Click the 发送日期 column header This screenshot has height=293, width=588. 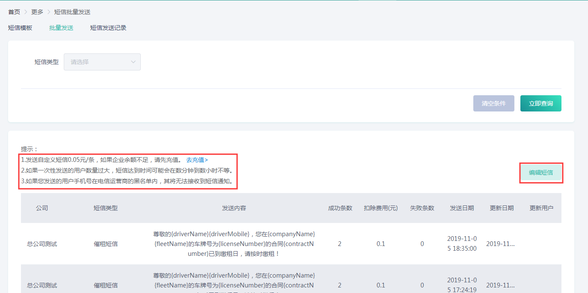click(x=462, y=208)
